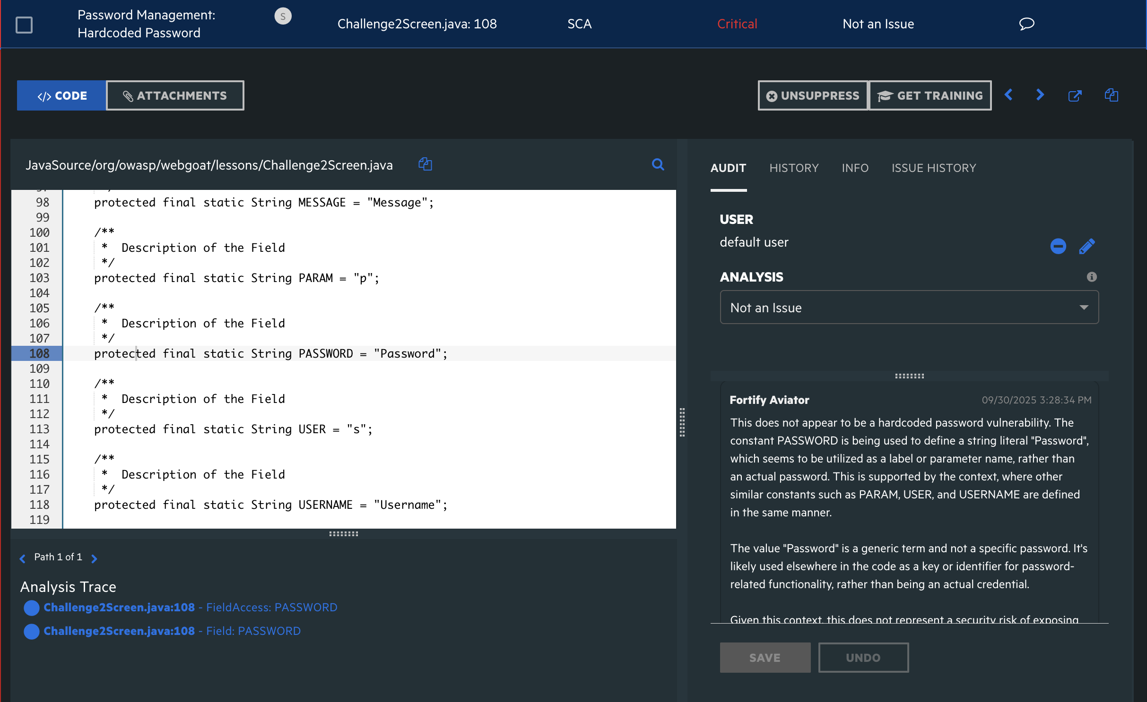Click the Analysis info icon
The image size is (1147, 702).
click(x=1091, y=277)
